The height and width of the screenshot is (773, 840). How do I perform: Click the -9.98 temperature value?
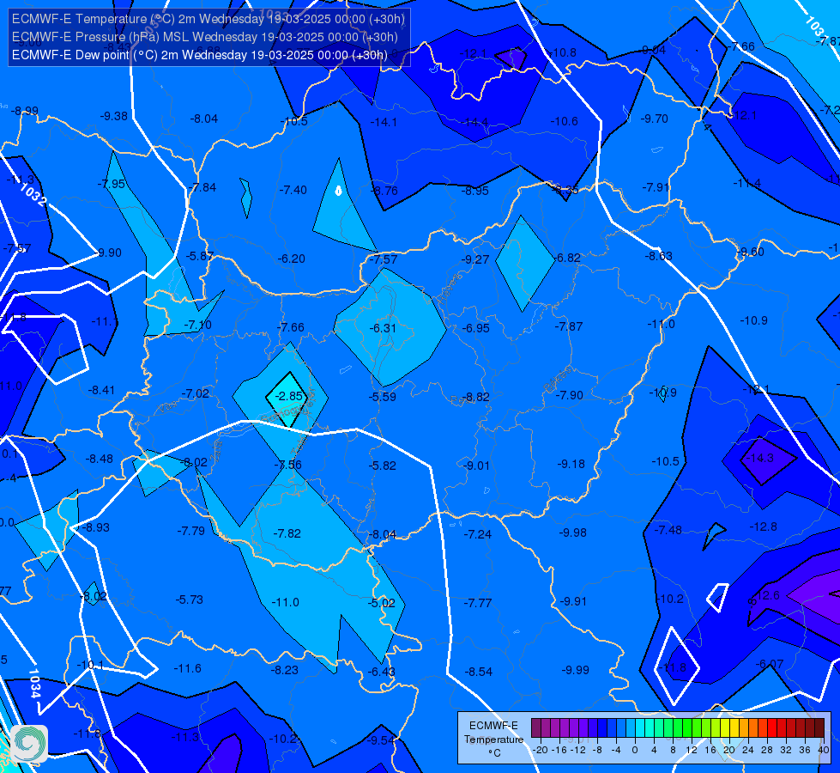pos(572,533)
